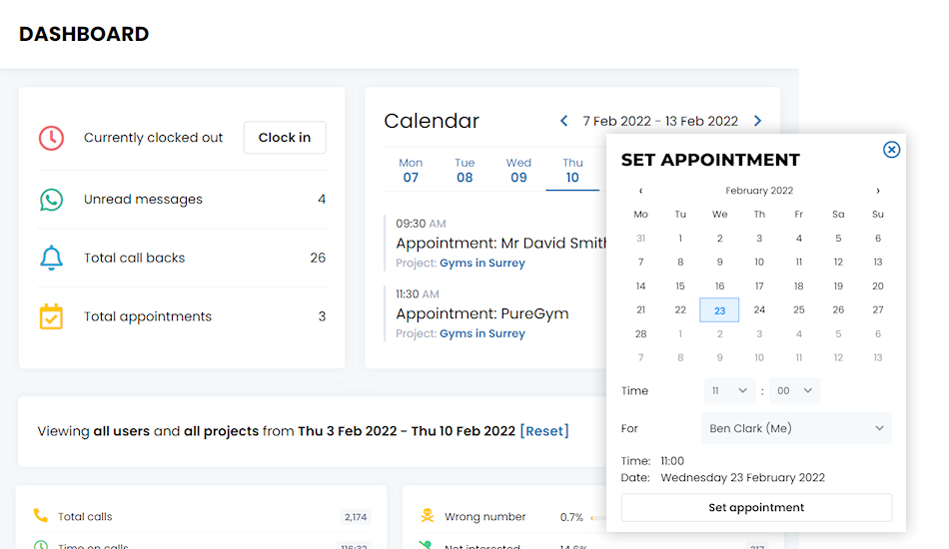Screen dimensions: 949x549
Task: Click the yellow phone Total calls icon
Action: pos(41,516)
